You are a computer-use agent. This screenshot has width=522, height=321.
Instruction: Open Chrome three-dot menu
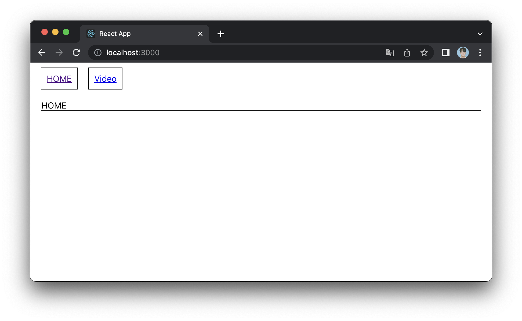[x=480, y=53]
